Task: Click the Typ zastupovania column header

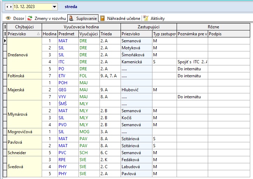Action: tap(164, 34)
